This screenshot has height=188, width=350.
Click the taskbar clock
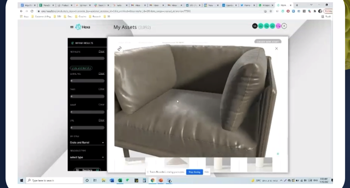click(x=324, y=181)
